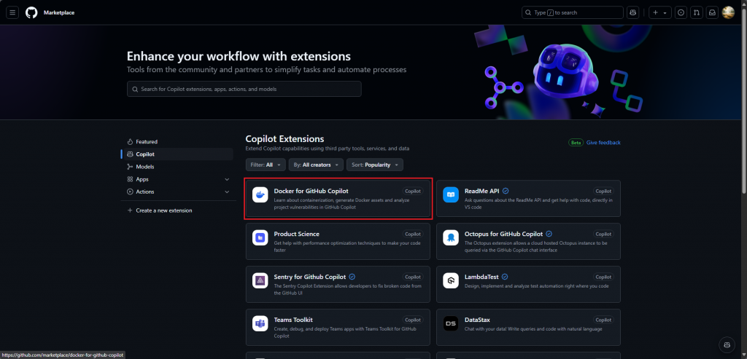Screen dimensions: 747x359
Task: Open the Filter: All dropdown
Action: click(266, 165)
